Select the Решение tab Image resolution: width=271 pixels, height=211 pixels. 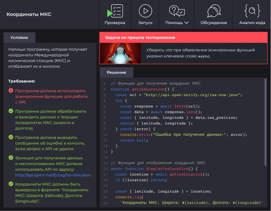[x=117, y=72]
